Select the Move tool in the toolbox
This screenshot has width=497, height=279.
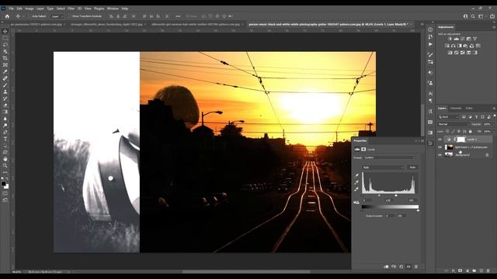pyautogui.click(x=5, y=31)
